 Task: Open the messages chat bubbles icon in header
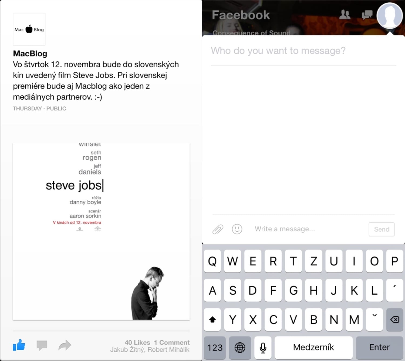(x=367, y=15)
